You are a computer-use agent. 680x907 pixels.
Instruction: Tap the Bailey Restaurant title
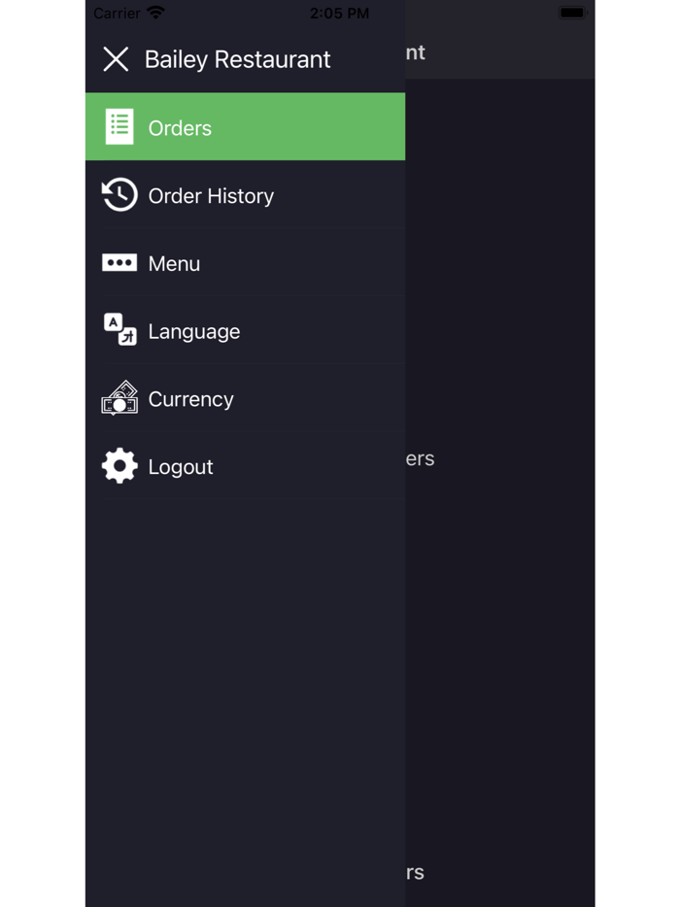237,59
